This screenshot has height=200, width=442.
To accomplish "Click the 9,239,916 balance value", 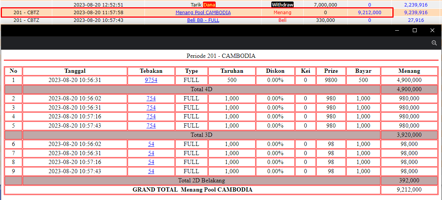I will point(416,13).
